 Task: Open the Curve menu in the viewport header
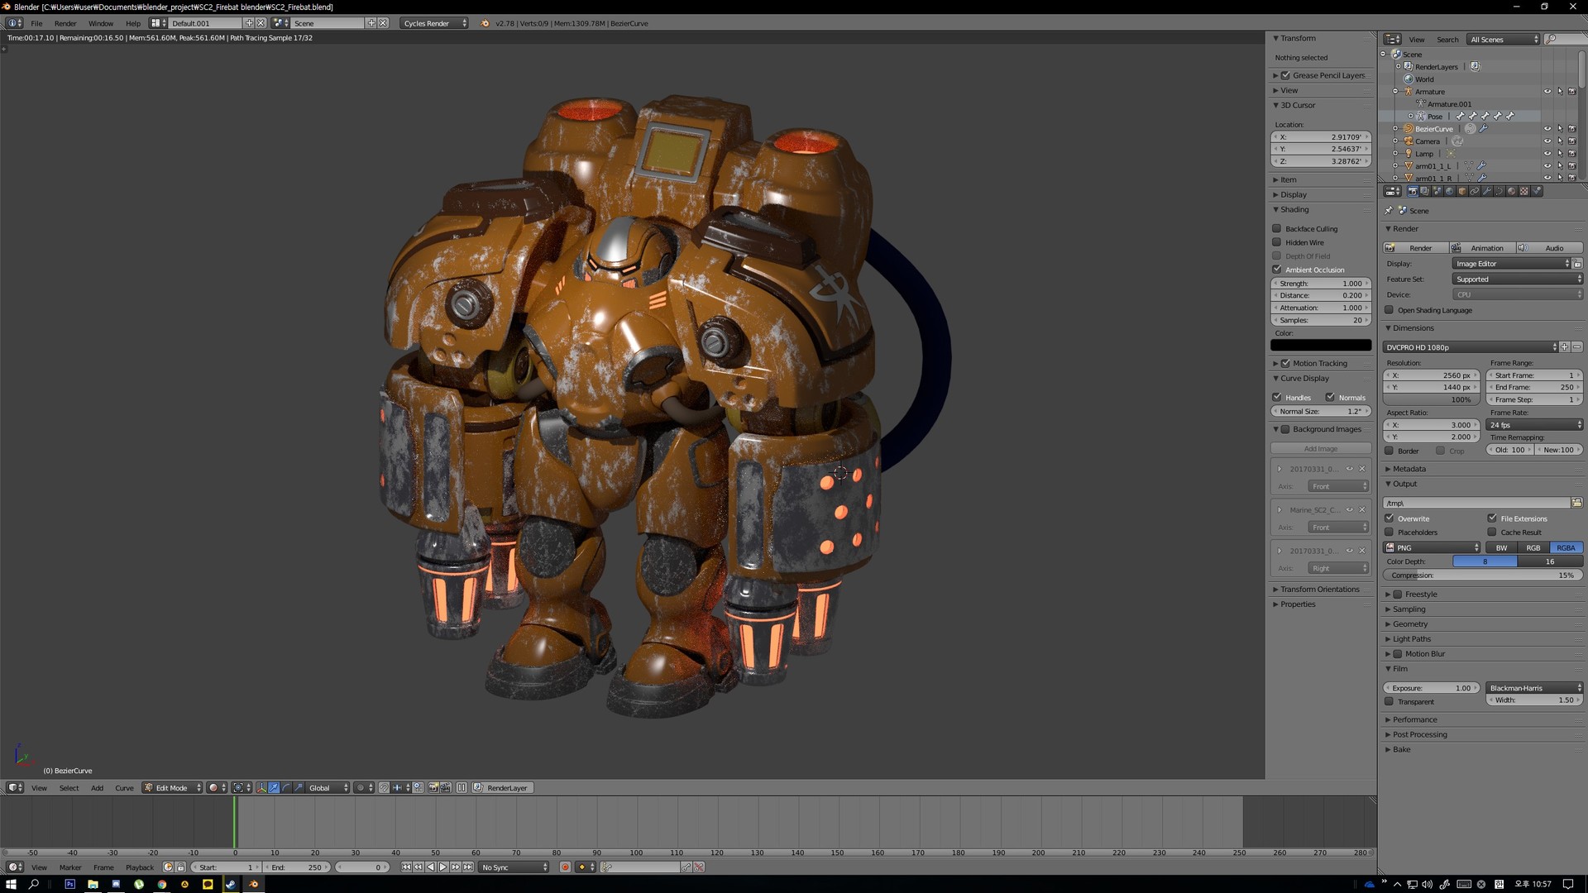coord(124,788)
